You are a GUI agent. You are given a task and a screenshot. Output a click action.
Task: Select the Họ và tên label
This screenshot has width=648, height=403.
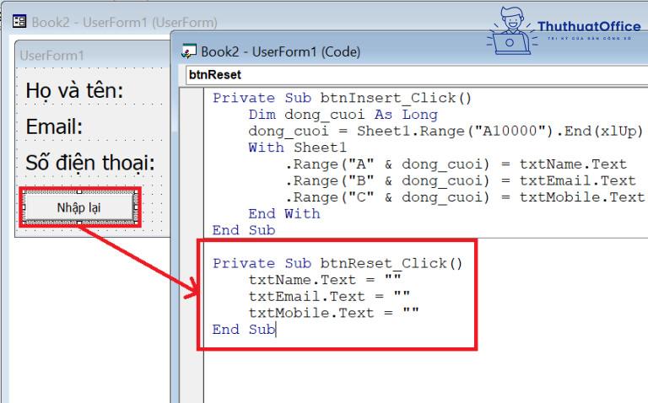[x=74, y=90]
